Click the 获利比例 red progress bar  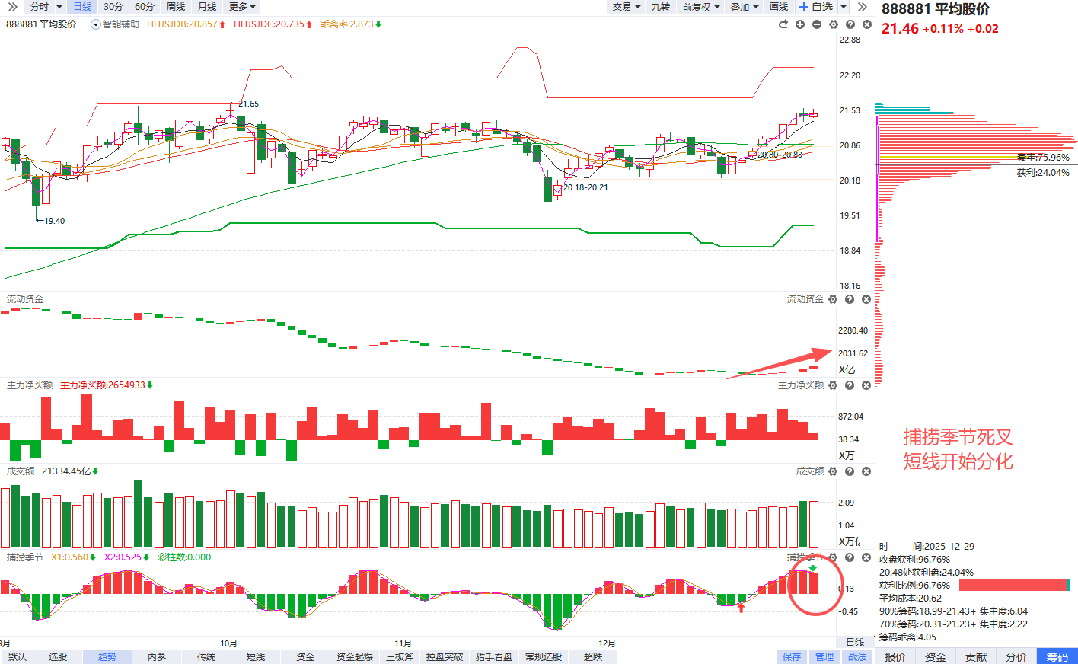1015,585
